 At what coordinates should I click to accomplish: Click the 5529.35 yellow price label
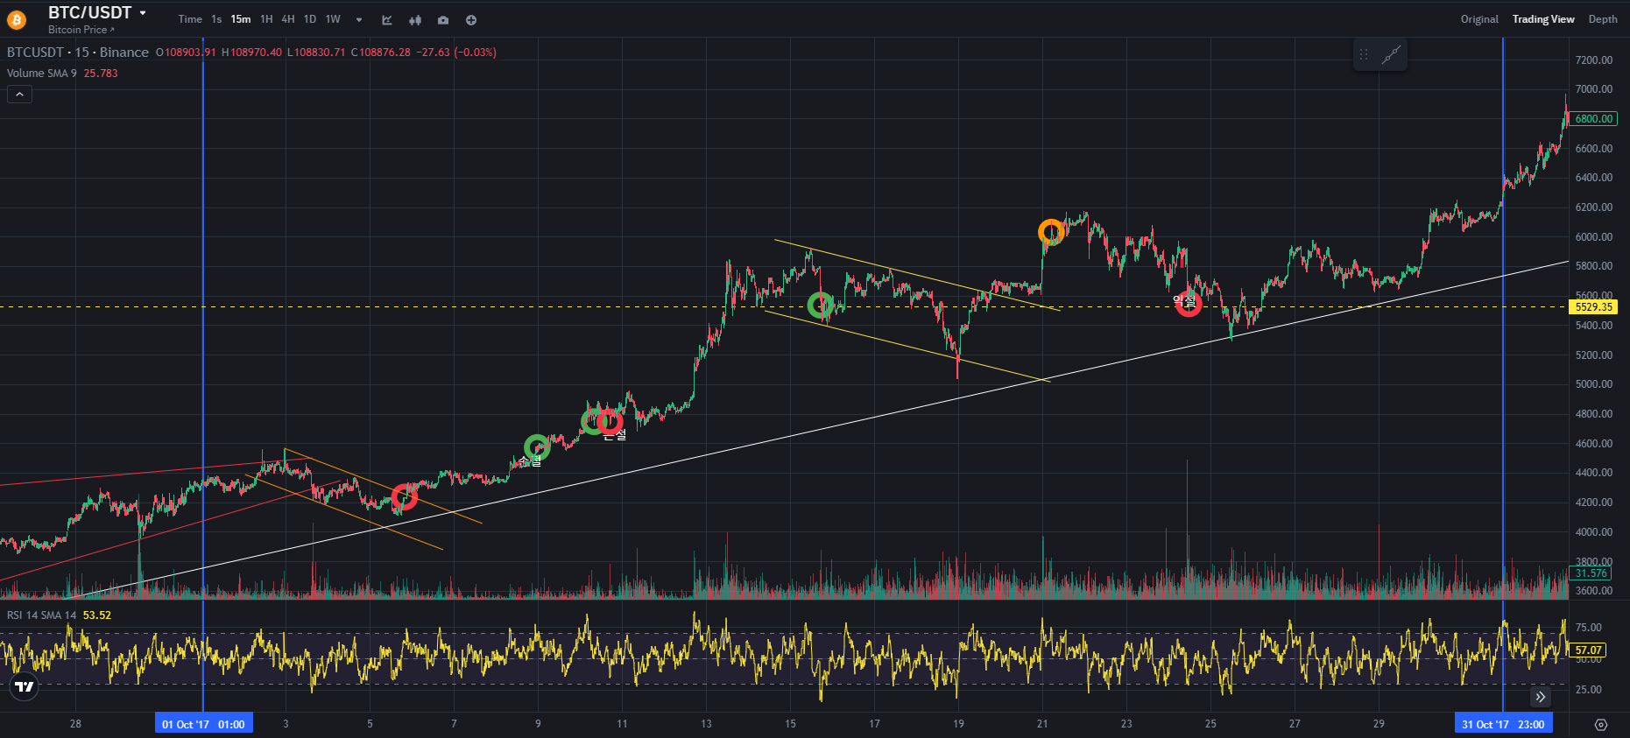(x=1593, y=307)
